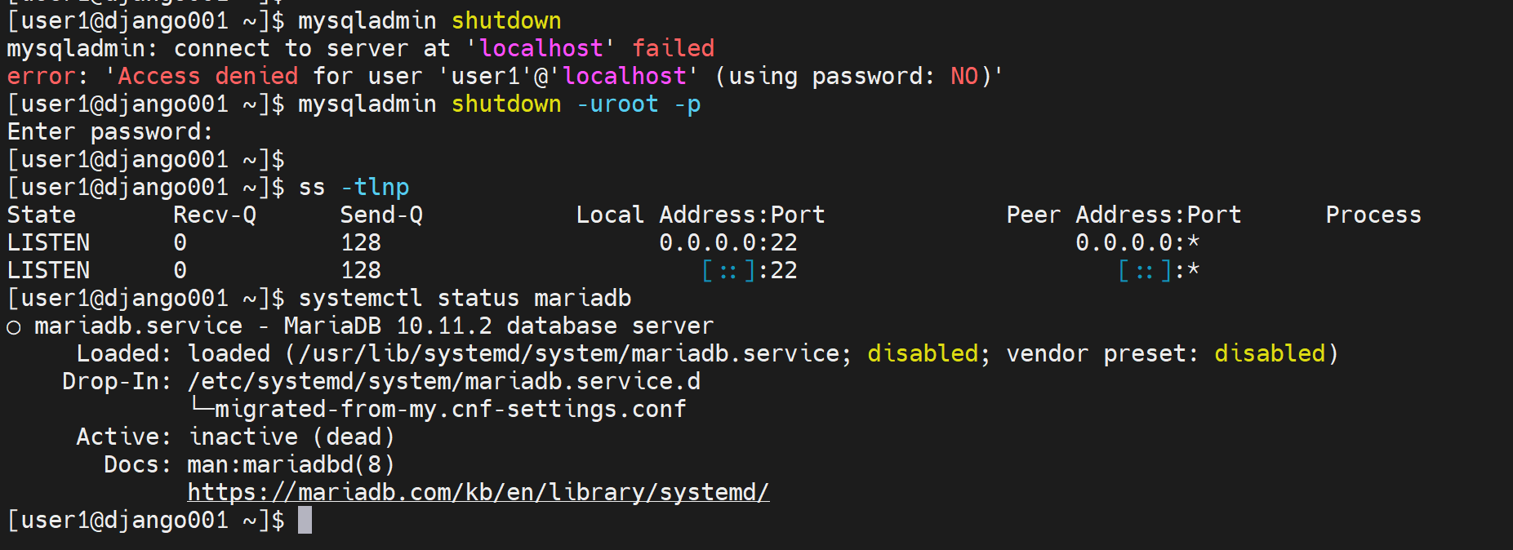Click the "-uroot" option in the mysqladmin command
The image size is (1513, 550).
pos(617,104)
